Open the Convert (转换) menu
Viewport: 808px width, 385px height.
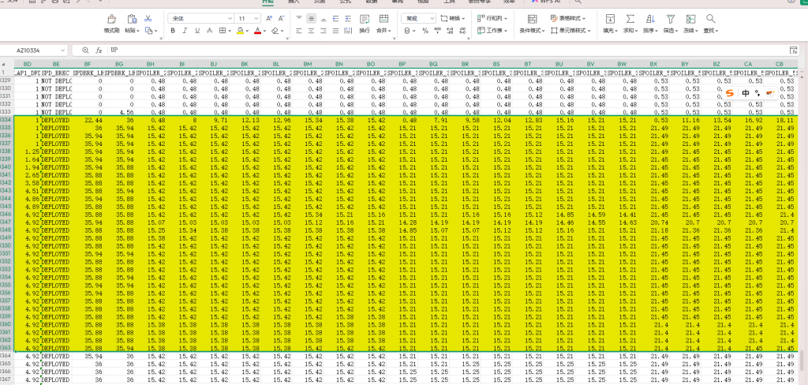452,19
